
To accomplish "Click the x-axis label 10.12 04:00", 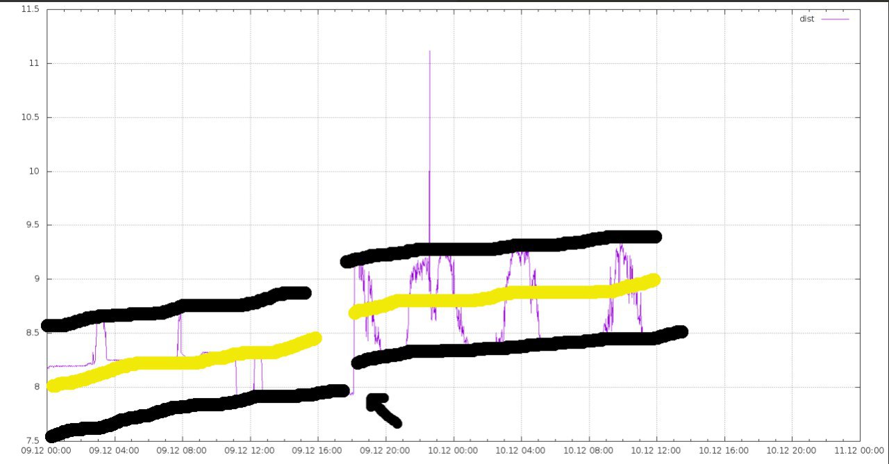I will 522,450.
